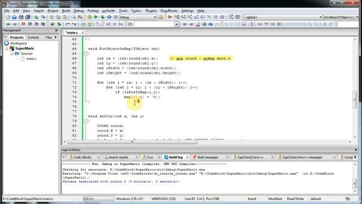The image size is (362, 204).
Task: Click the Cut scissors icon
Action: tap(51, 17)
